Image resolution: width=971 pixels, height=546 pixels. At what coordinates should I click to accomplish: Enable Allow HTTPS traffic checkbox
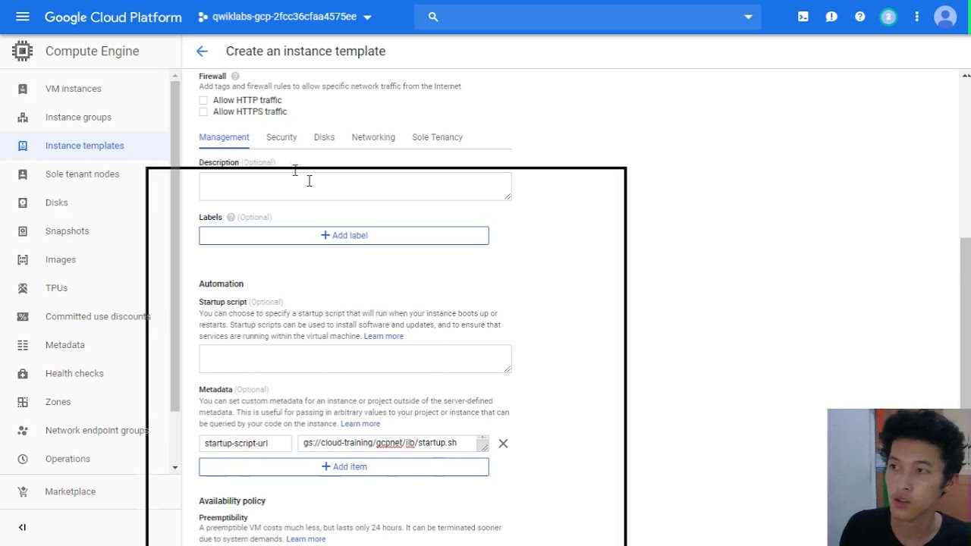tap(203, 111)
